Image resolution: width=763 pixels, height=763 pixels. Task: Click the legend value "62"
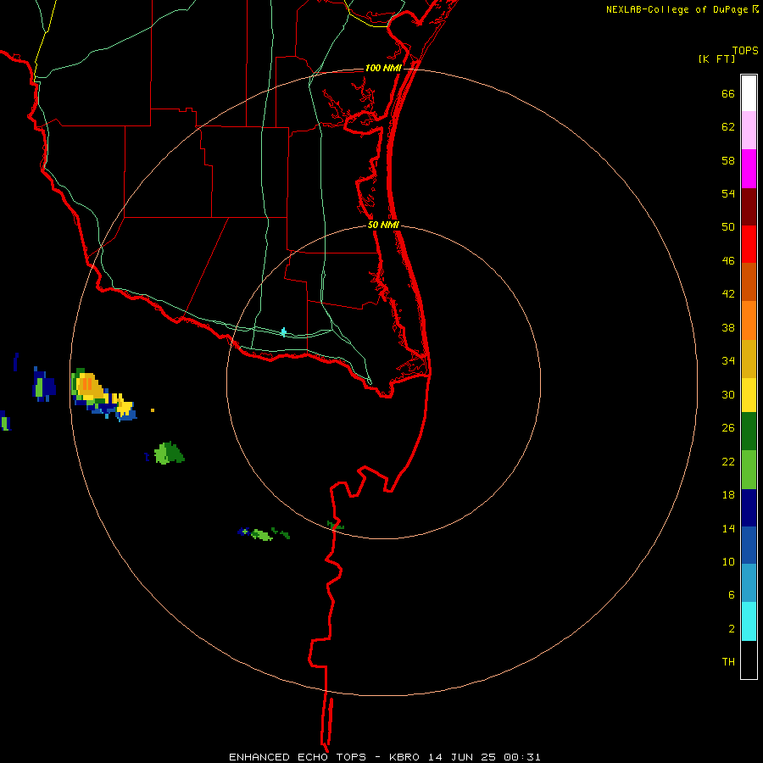pos(728,127)
